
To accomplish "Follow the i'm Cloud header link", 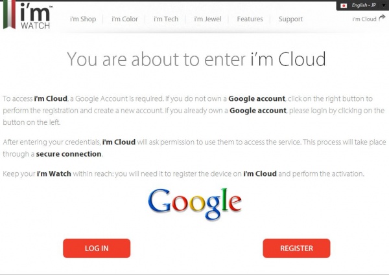I will tap(364, 19).
